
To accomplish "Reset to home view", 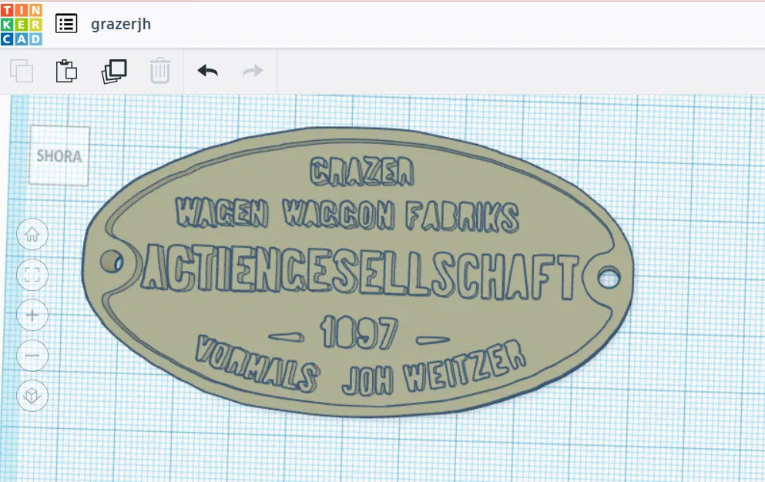I will 32,234.
